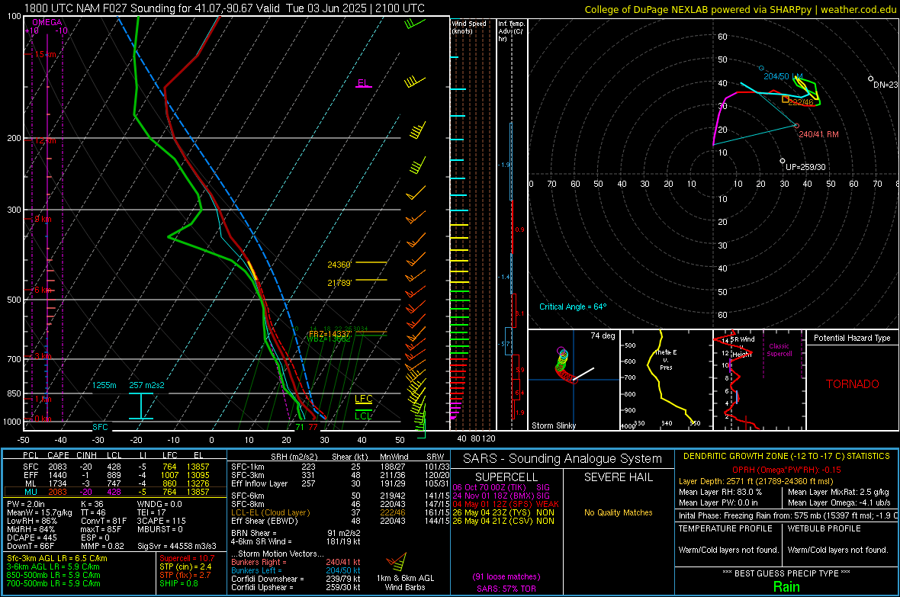Click the red TORNADO hazard text

pyautogui.click(x=853, y=384)
